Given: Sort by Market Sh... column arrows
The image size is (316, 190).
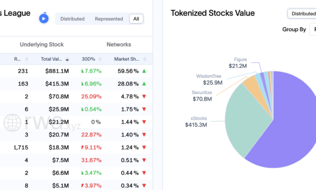Looking at the screenshot, I should tap(145, 59).
